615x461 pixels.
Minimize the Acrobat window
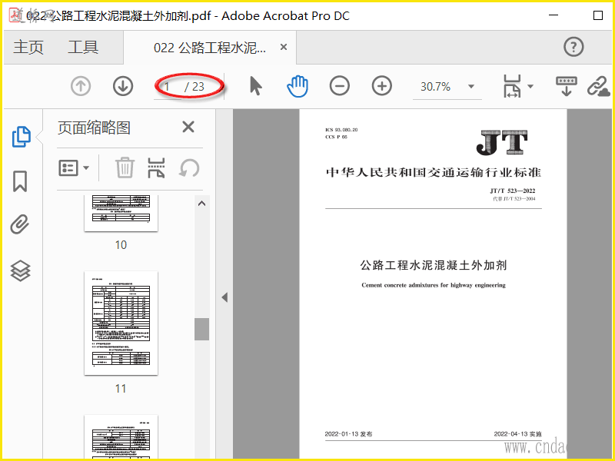(x=553, y=15)
